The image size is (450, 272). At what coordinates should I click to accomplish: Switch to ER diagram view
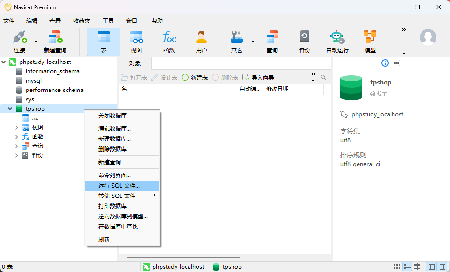[417, 266]
